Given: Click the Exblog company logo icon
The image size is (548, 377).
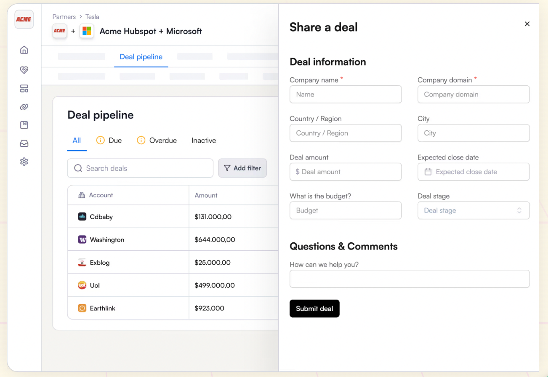Looking at the screenshot, I should pyautogui.click(x=82, y=263).
